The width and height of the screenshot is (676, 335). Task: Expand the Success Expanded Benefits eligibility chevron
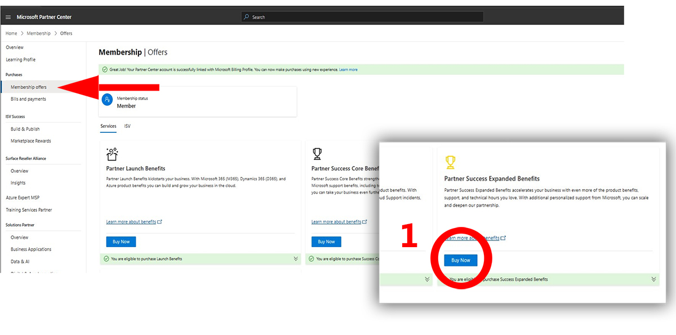tap(653, 279)
